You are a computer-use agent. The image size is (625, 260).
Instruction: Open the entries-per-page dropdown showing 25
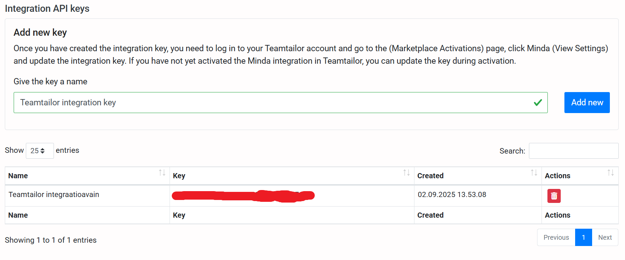click(x=40, y=151)
